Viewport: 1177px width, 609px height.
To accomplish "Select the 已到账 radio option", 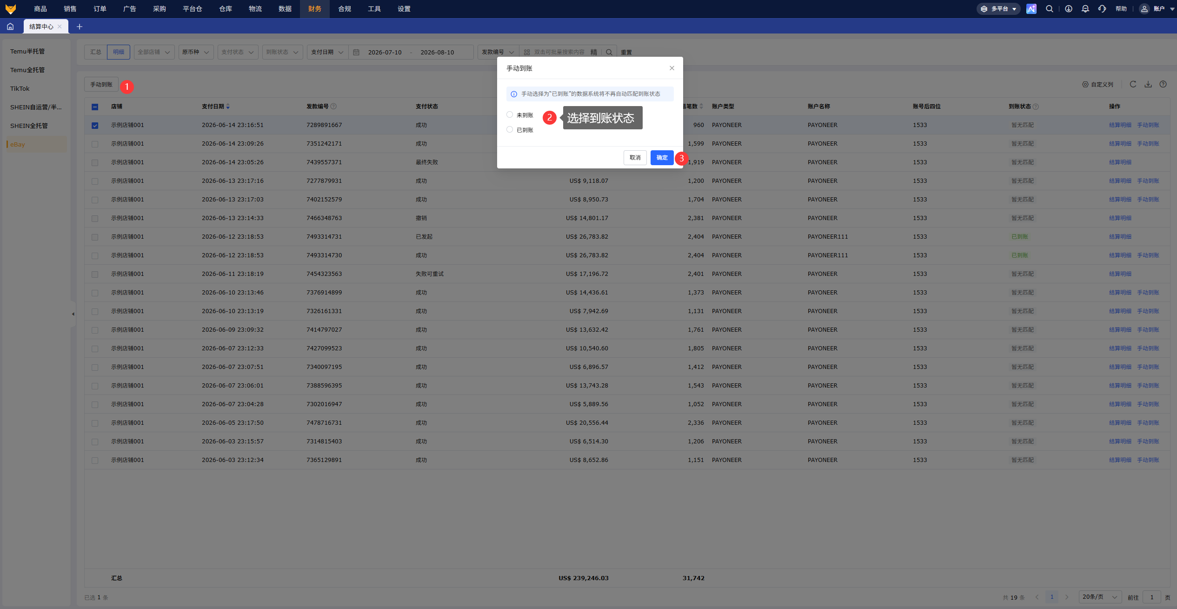I will pyautogui.click(x=510, y=129).
